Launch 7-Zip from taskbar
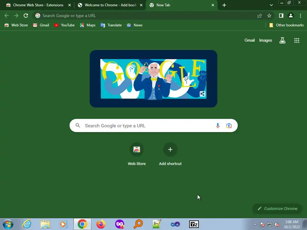The height and width of the screenshot is (230, 307). (194, 224)
